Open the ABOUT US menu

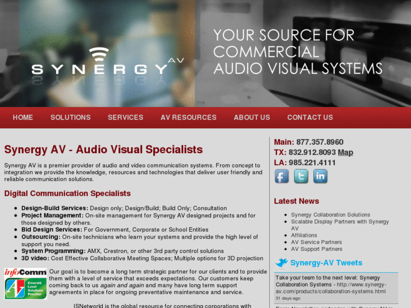(x=252, y=118)
